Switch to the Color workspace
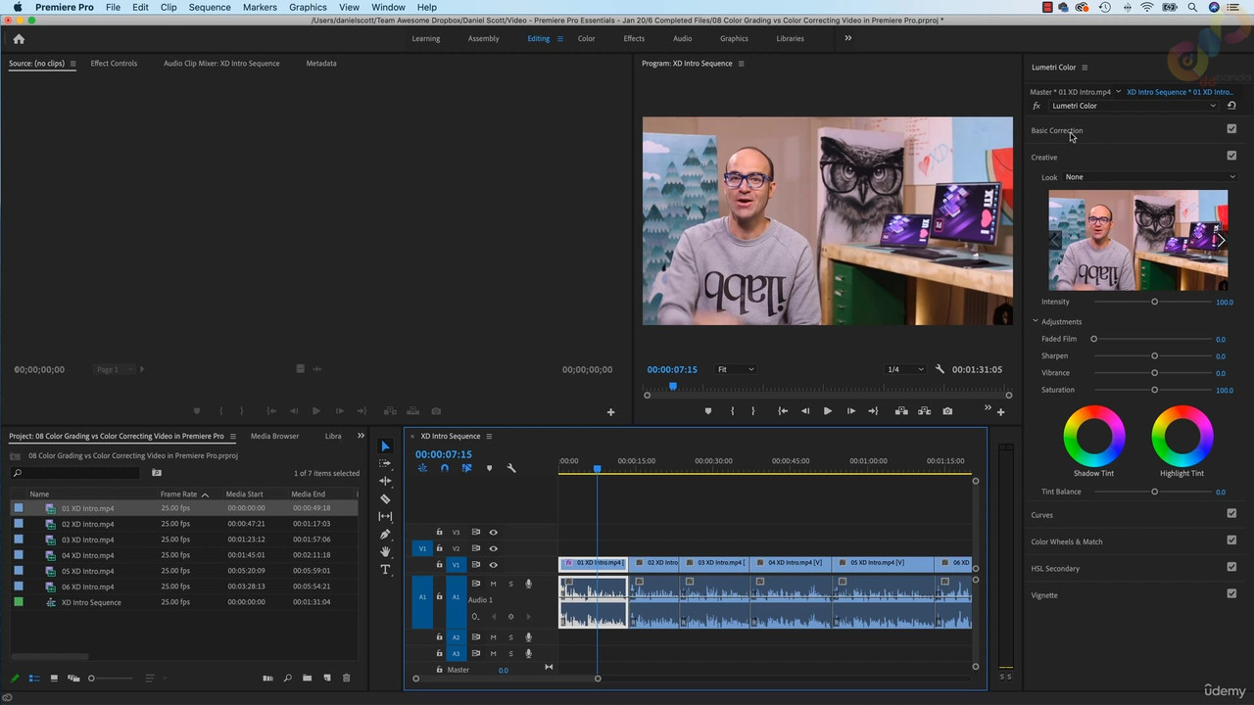 tap(586, 39)
